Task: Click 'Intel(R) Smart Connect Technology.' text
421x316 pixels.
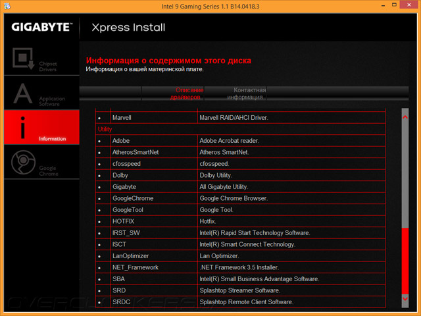Action: coord(247,244)
